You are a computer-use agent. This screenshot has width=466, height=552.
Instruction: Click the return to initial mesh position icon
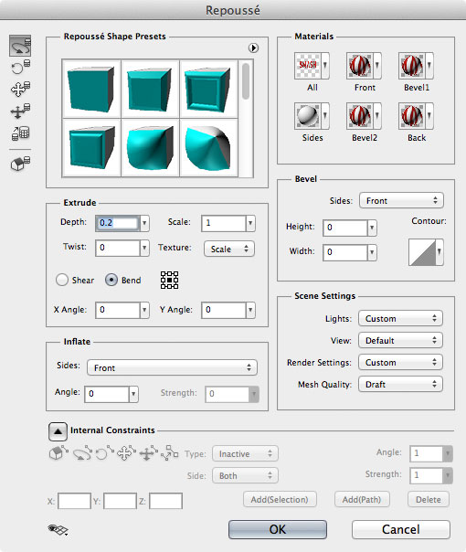(x=20, y=165)
